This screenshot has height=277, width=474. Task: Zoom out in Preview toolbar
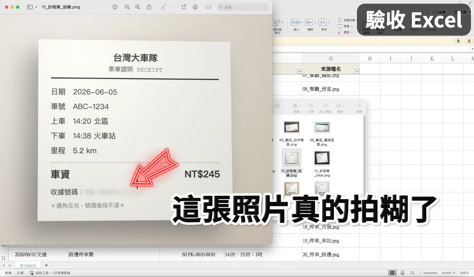[127, 7]
